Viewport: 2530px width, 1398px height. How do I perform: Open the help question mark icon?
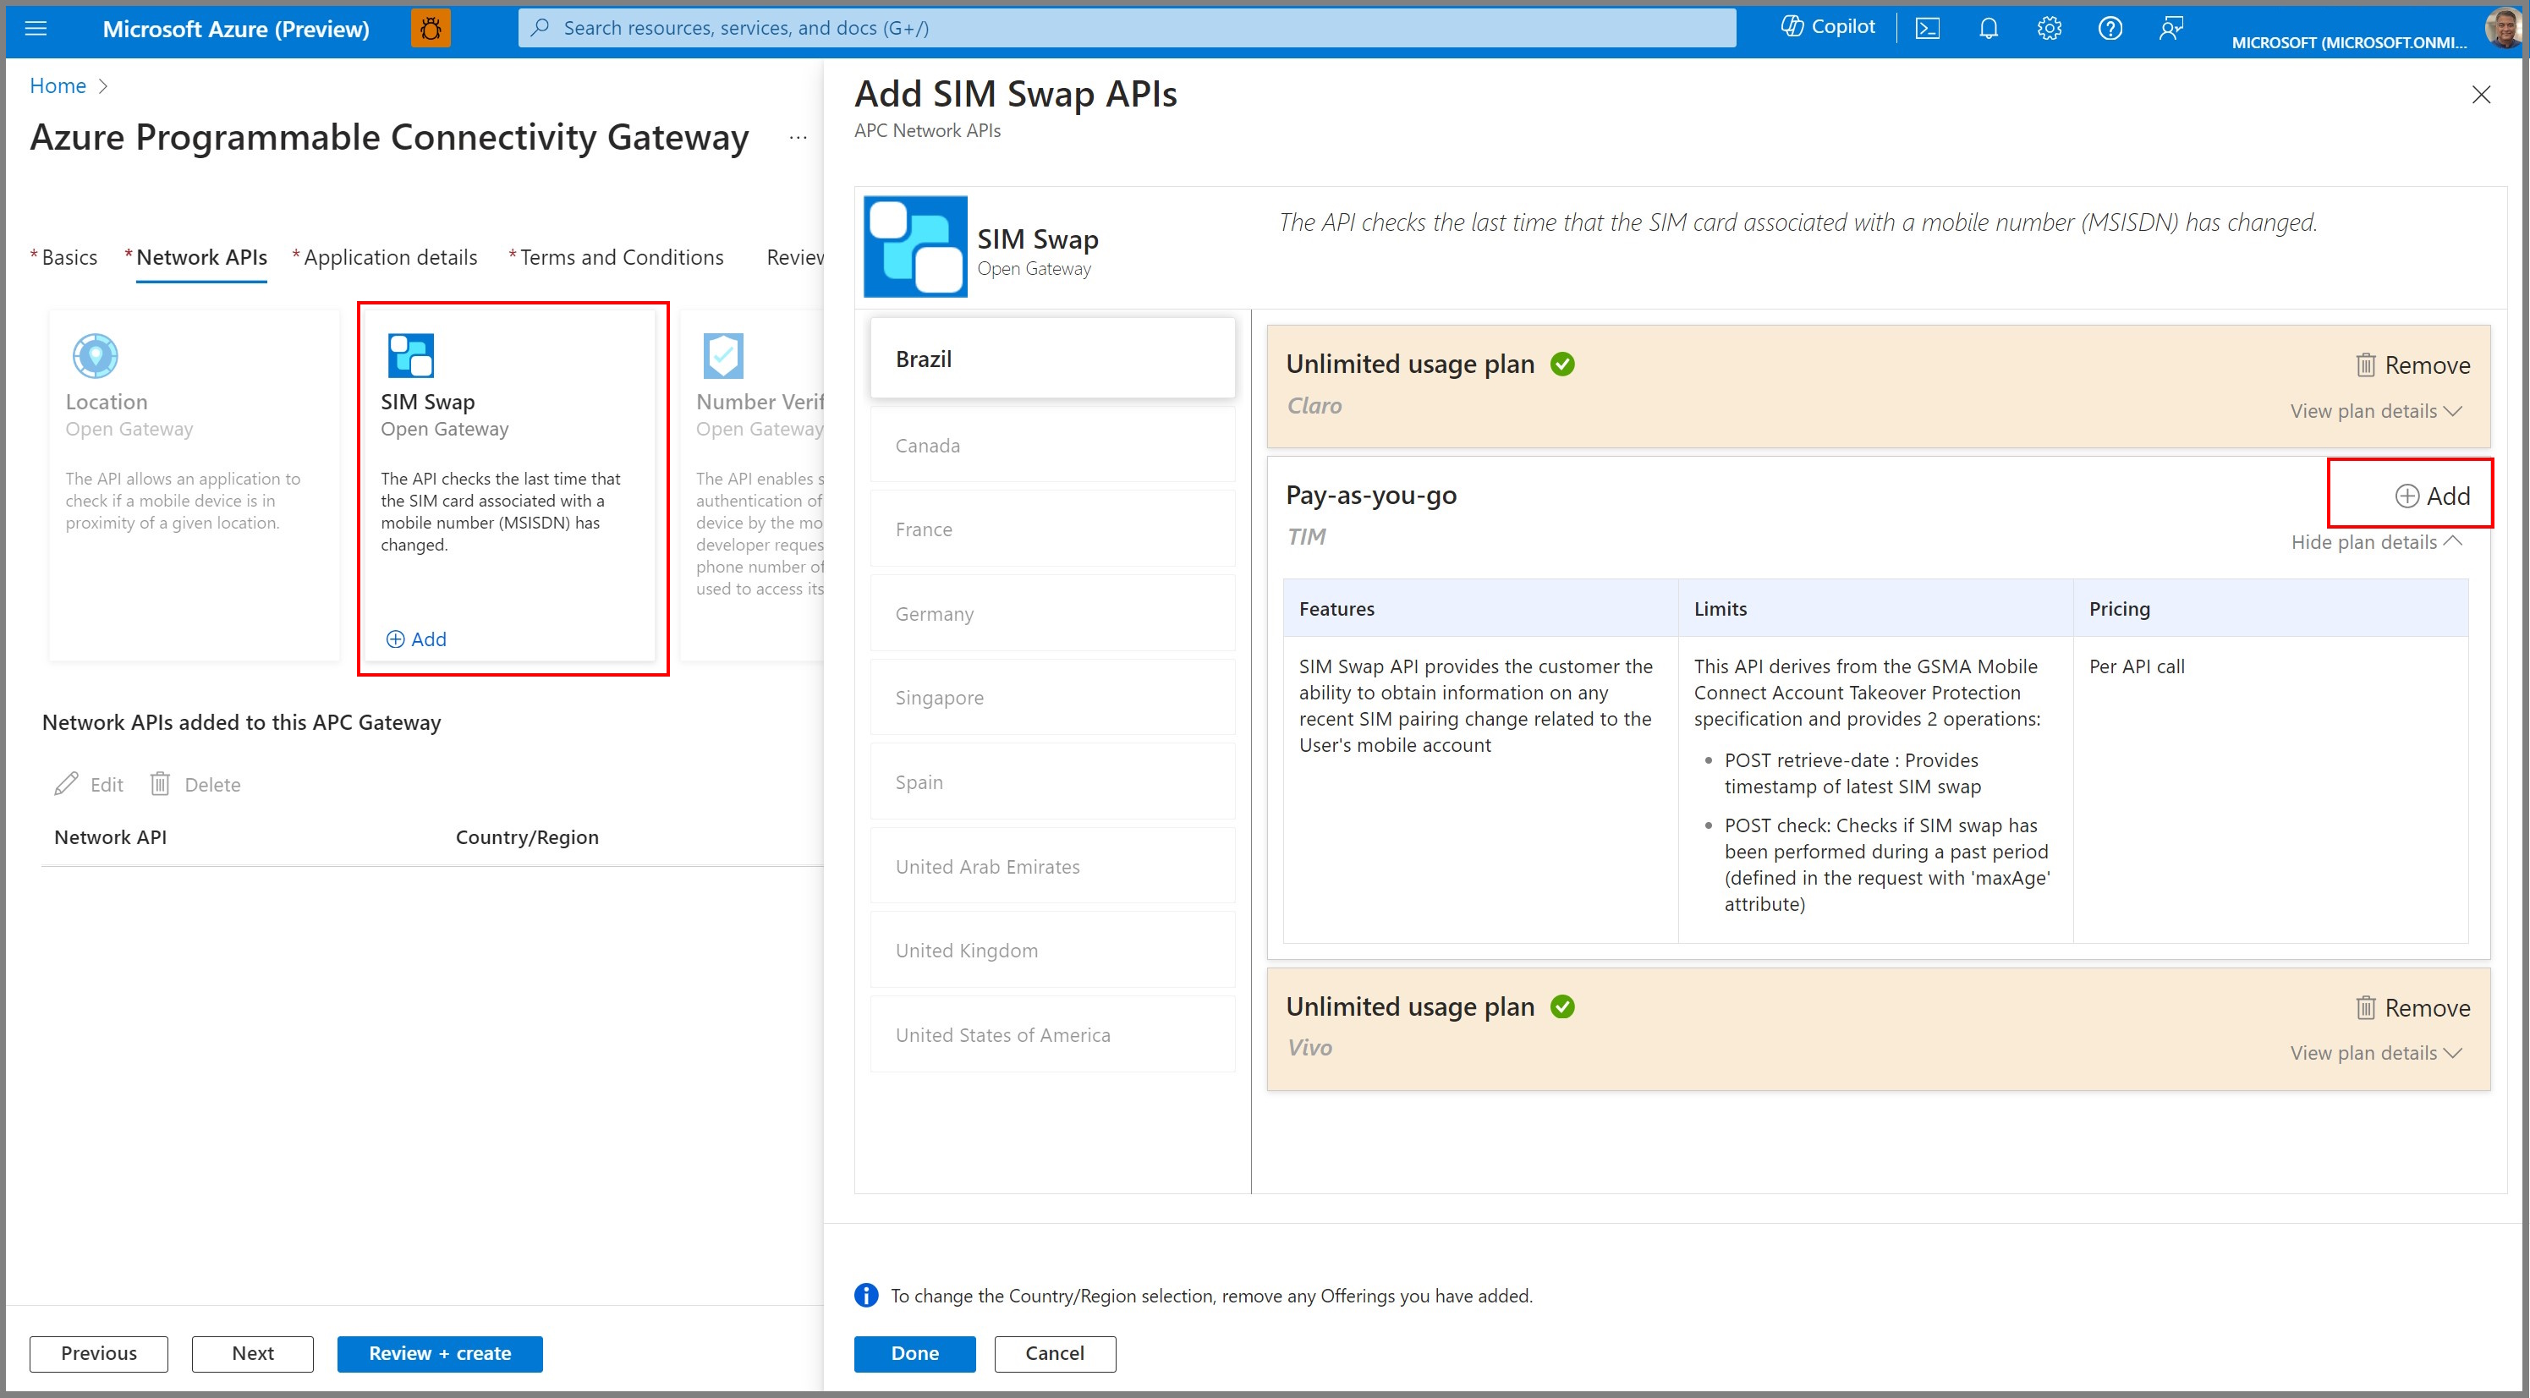[2110, 29]
